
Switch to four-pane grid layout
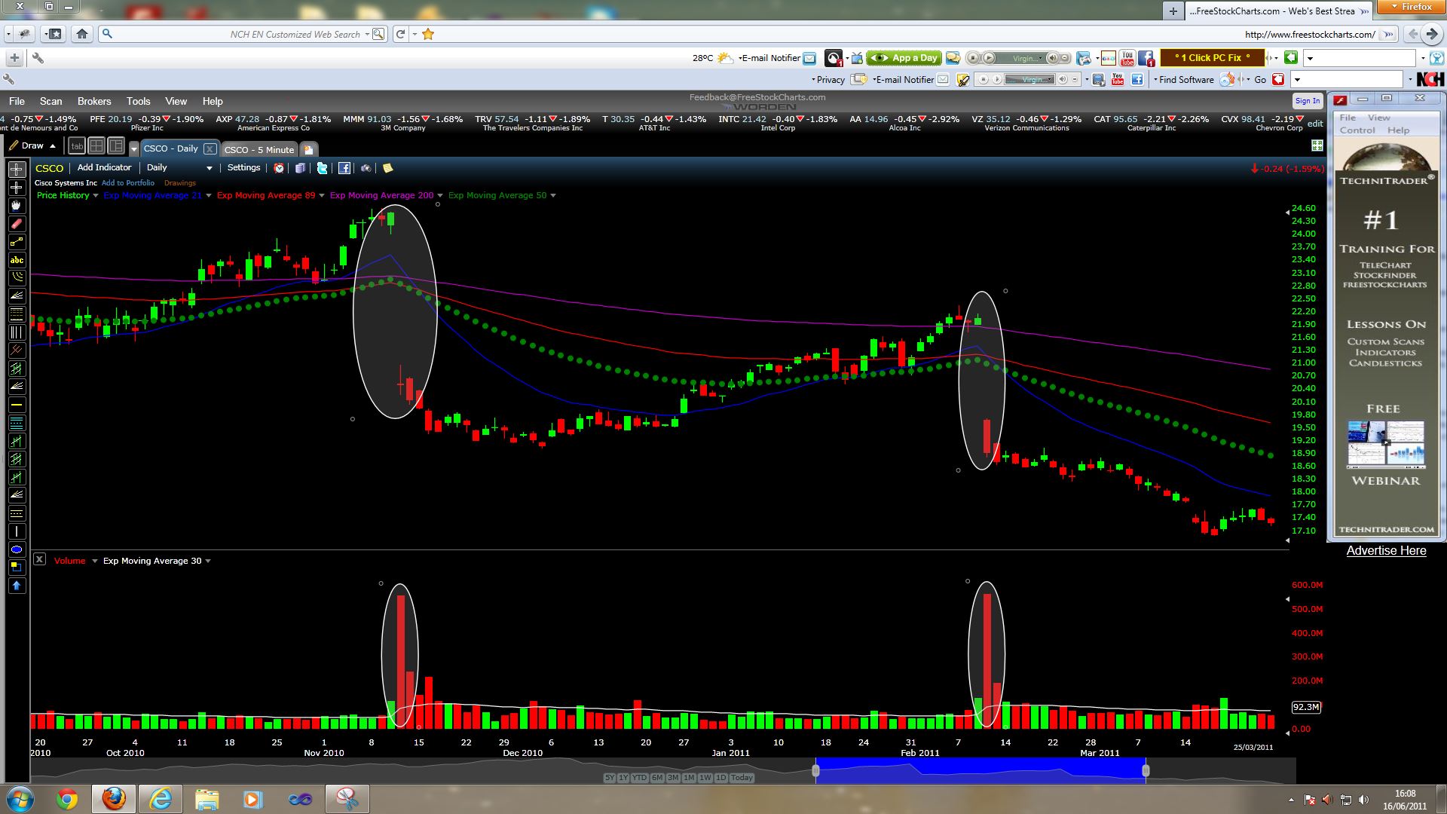(x=96, y=146)
